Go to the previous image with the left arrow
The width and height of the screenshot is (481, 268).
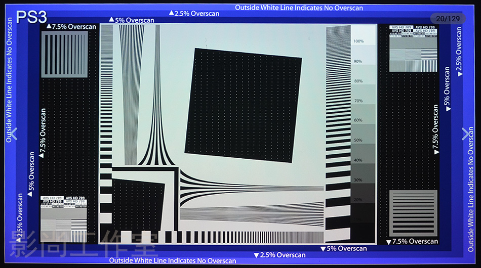point(14,133)
